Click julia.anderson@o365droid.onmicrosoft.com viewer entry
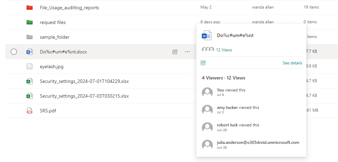The image size is (338, 162). [x=258, y=142]
